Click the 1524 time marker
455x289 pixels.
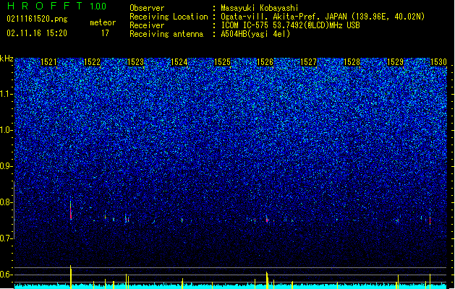[x=179, y=62]
